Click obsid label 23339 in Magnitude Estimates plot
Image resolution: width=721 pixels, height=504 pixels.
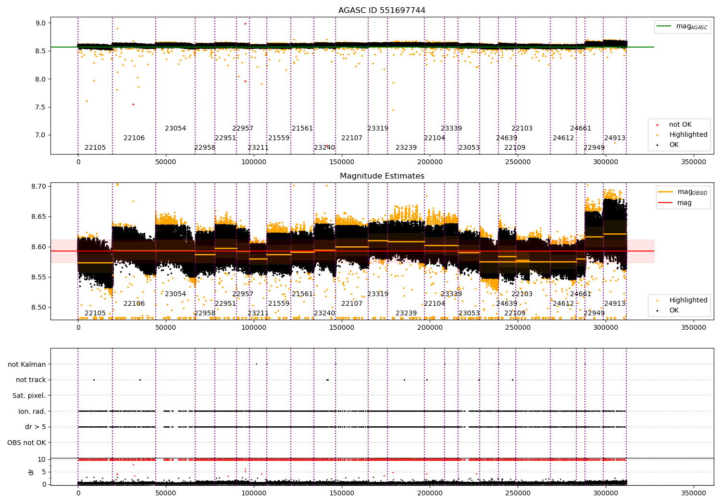pos(451,294)
